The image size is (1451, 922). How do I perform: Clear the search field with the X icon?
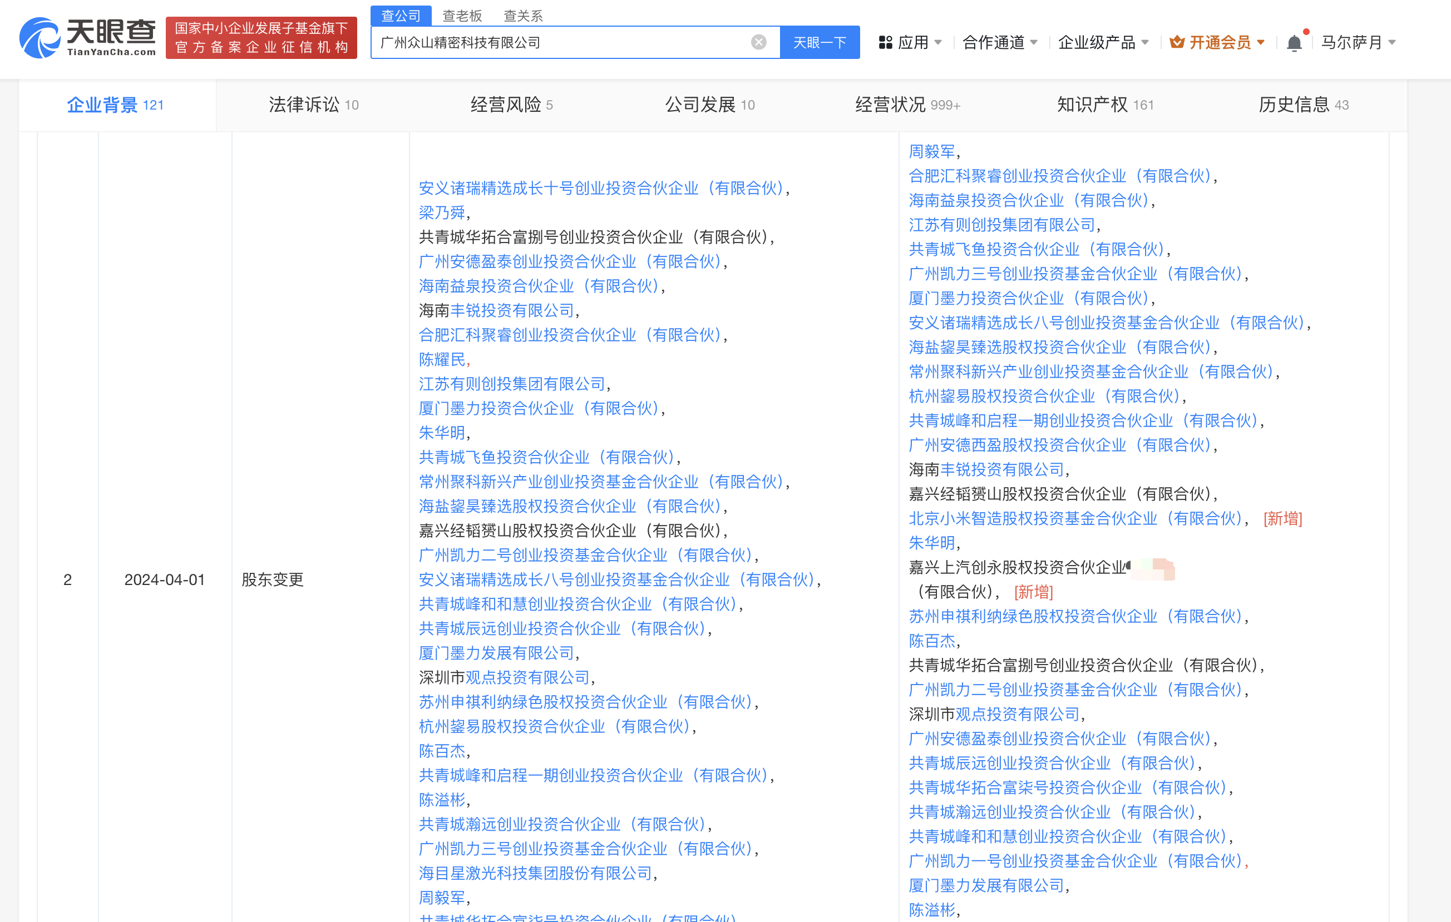tap(759, 42)
